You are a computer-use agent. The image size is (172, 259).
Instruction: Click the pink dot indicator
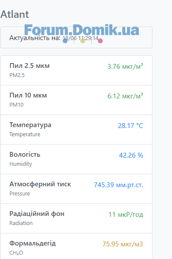[x=100, y=41]
